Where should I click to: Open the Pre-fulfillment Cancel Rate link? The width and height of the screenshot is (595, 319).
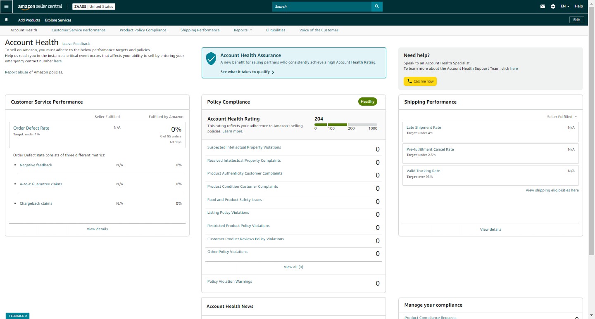coord(430,149)
